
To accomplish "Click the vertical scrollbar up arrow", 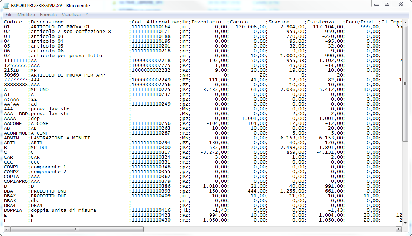I will [x=405, y=22].
